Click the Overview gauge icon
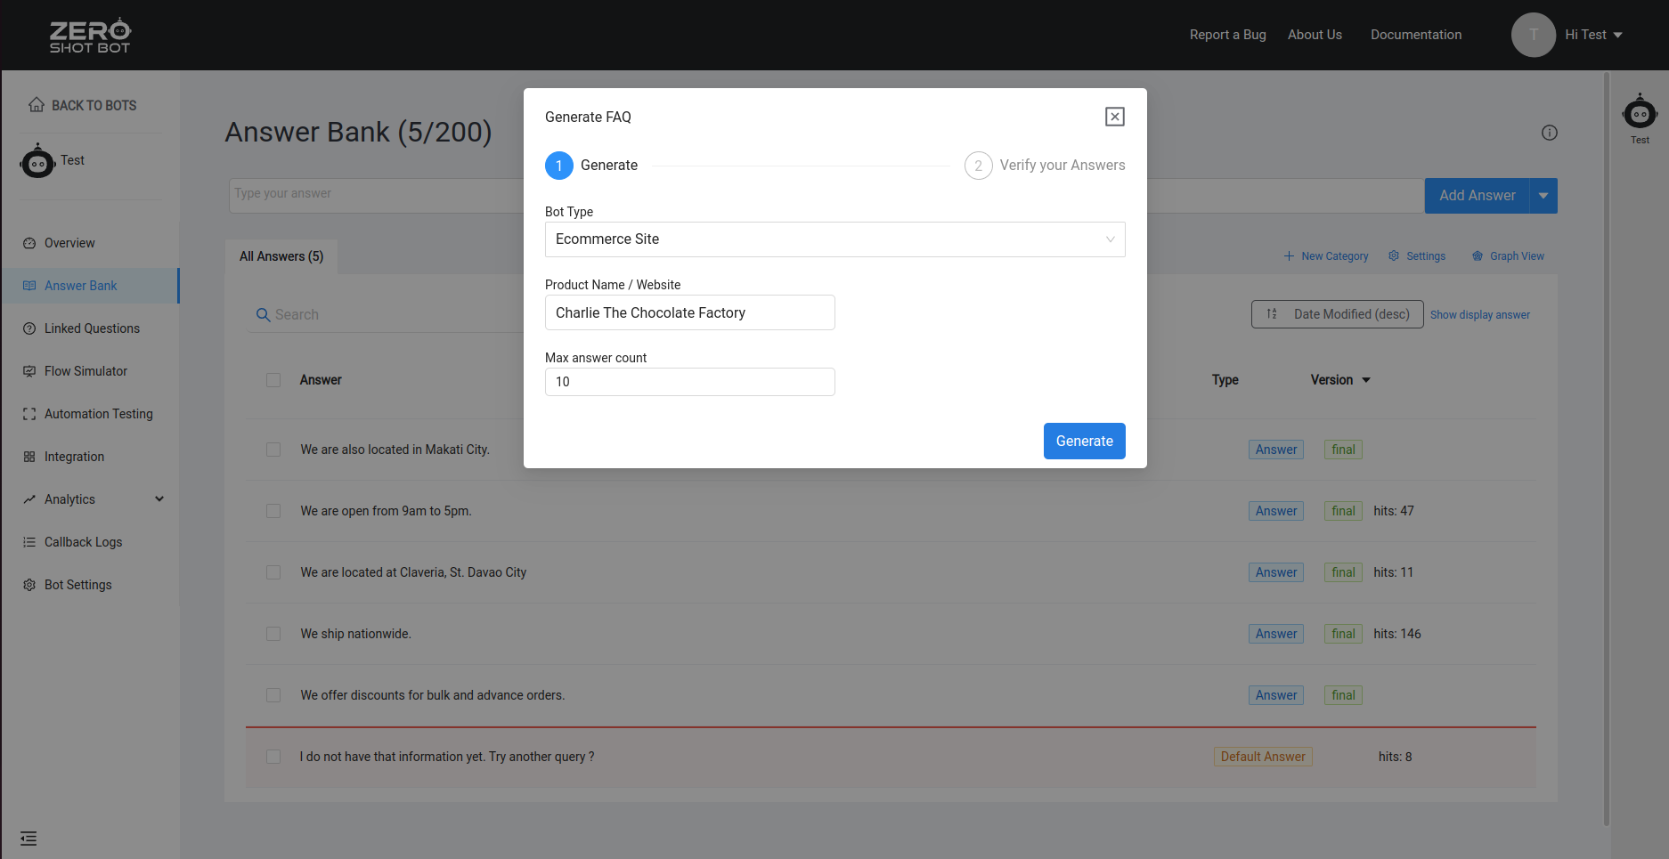1669x859 pixels. (x=29, y=243)
